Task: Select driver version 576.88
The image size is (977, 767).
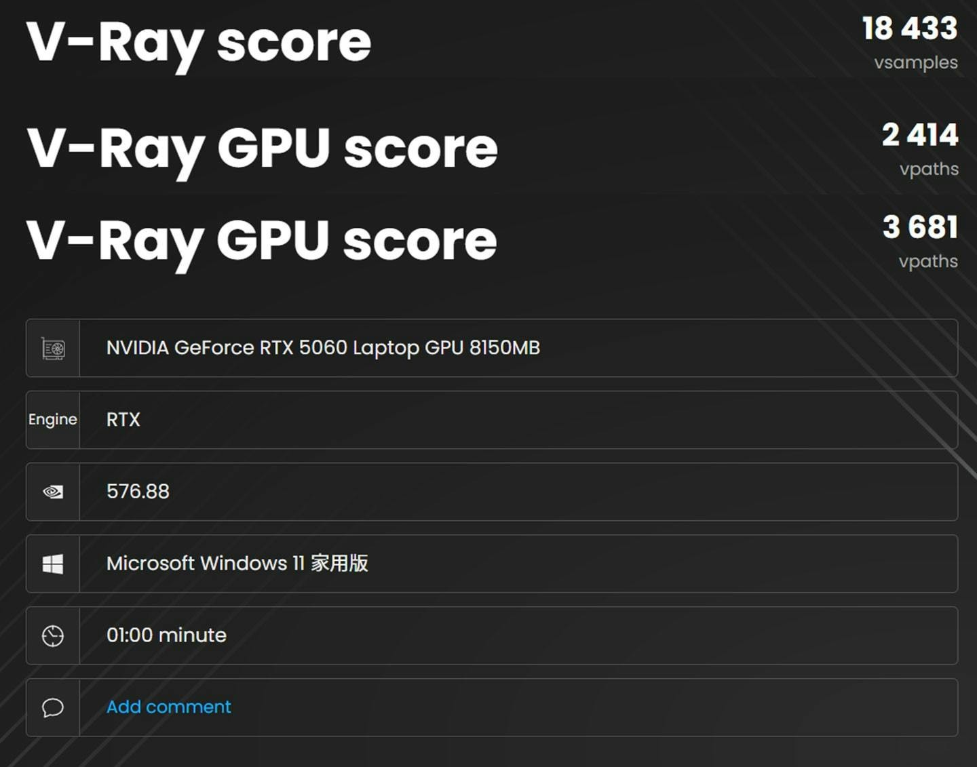Action: point(138,492)
